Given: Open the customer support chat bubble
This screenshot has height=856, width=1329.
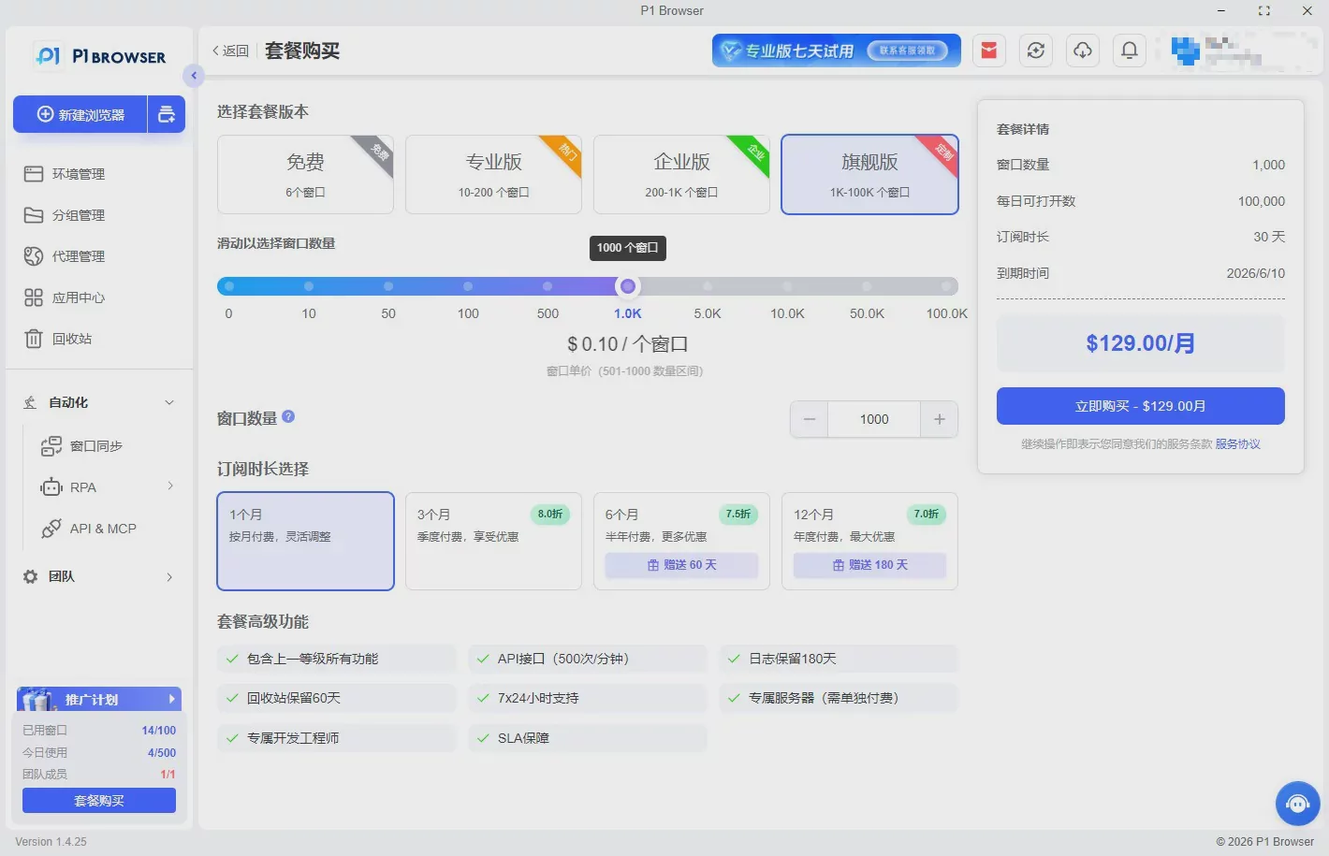Looking at the screenshot, I should point(1298,804).
